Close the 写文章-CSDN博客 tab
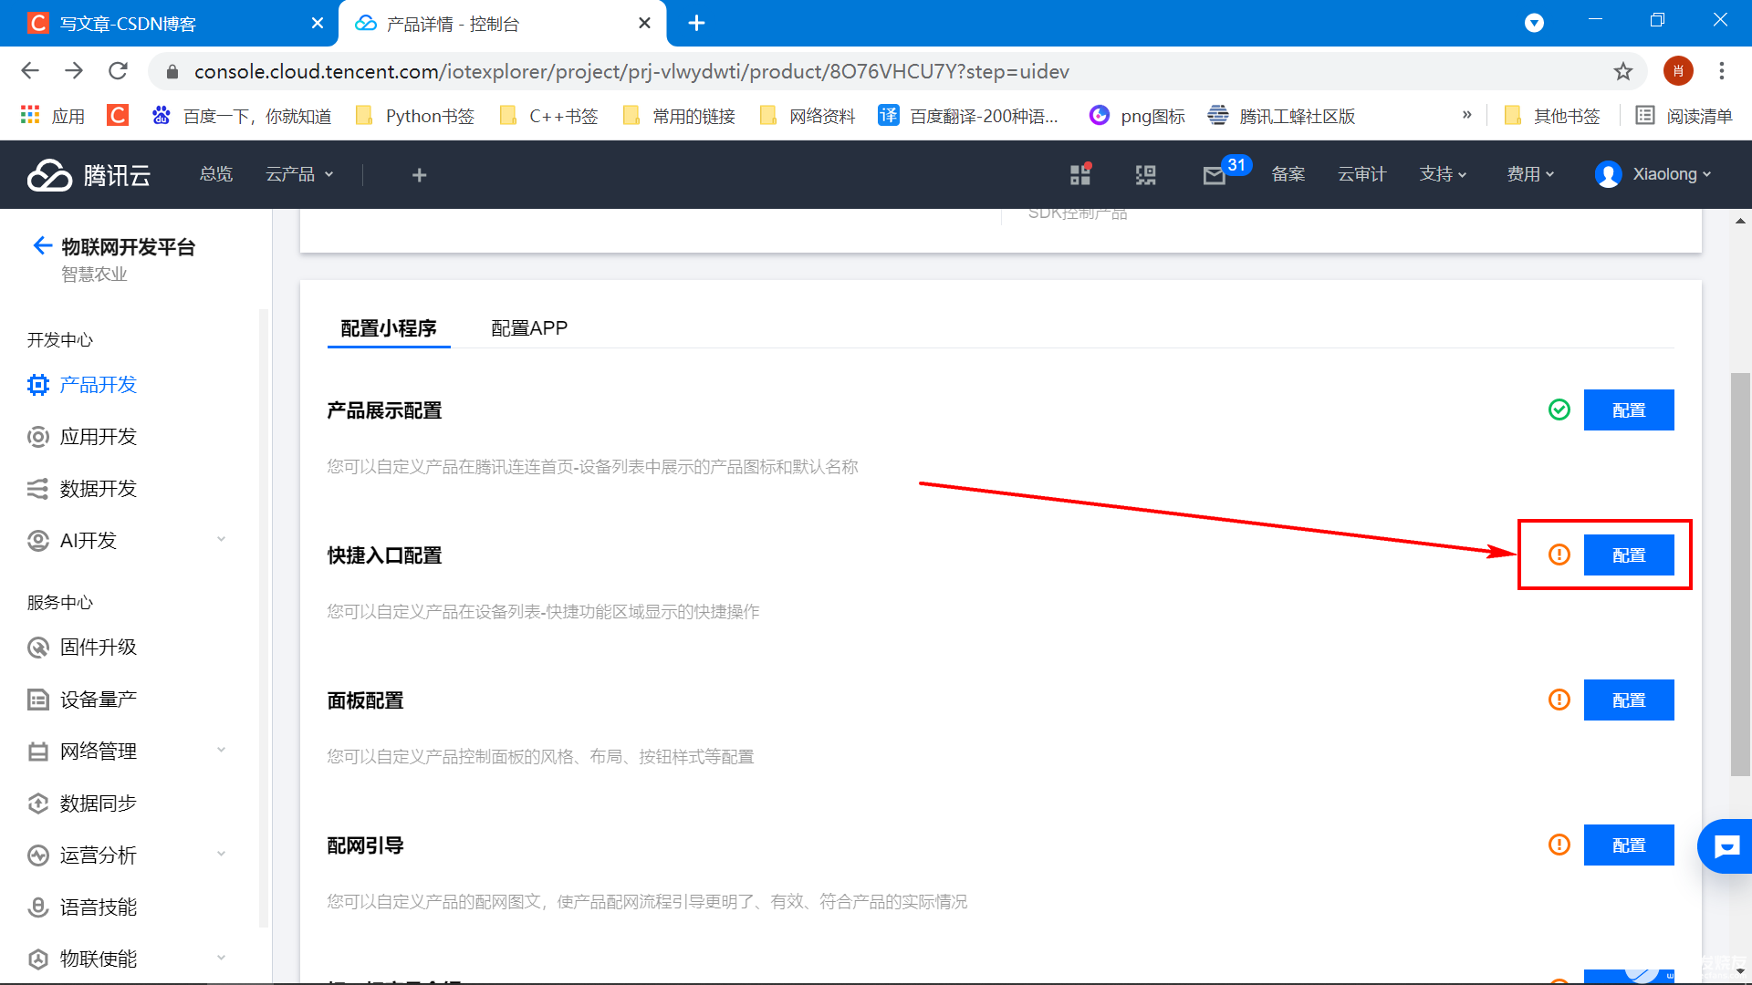This screenshot has width=1752, height=985. [317, 24]
